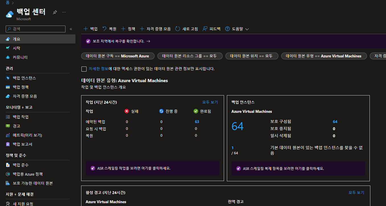Image resolution: width=386 pixels, height=206 pixels.
Task: Toggle the access-only data sources checkbox
Action: pos(84,69)
